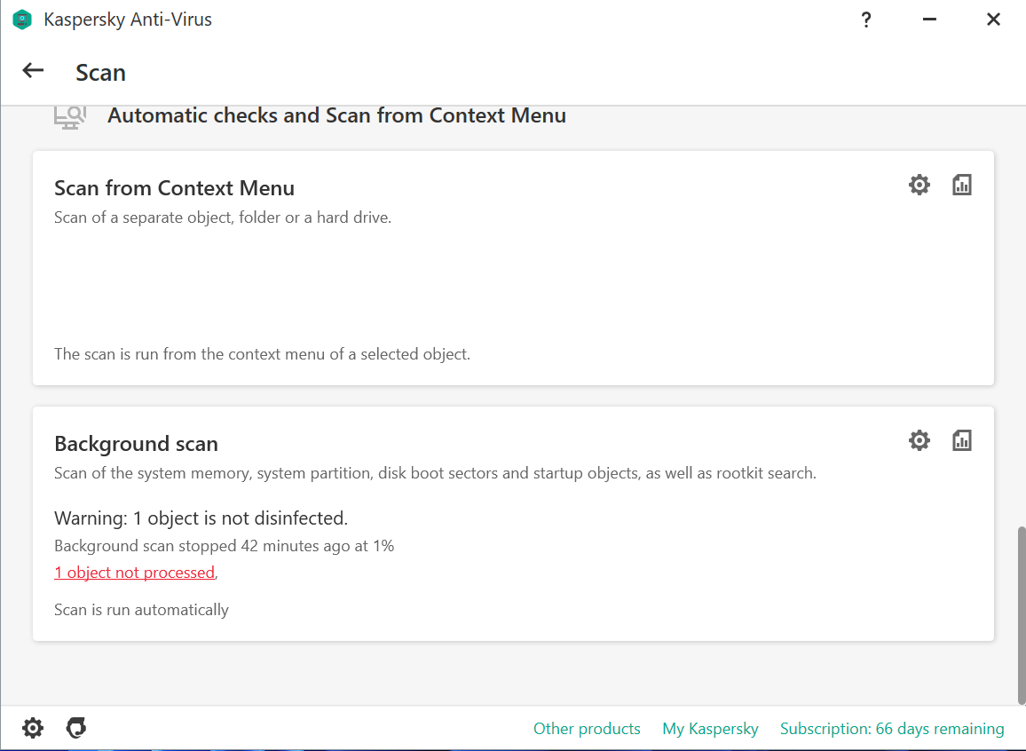Open settings gear for Scan from Context Menu
The height and width of the screenshot is (751, 1026).
pyautogui.click(x=919, y=185)
